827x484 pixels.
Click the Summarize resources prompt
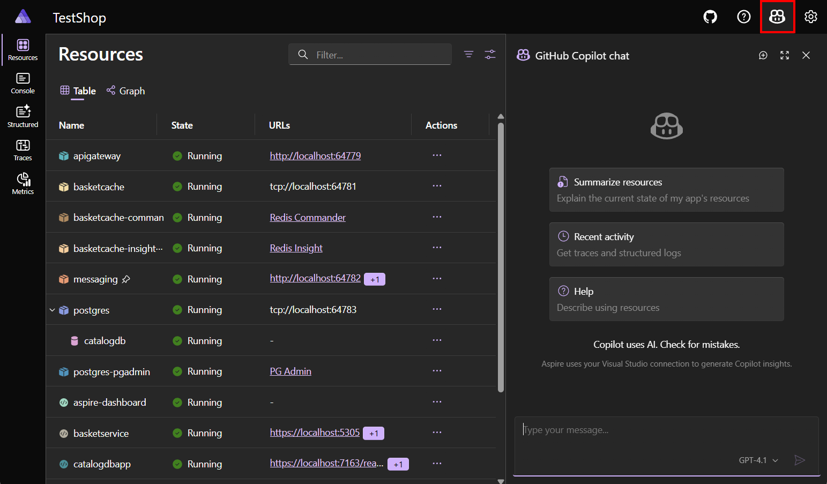[x=666, y=190]
